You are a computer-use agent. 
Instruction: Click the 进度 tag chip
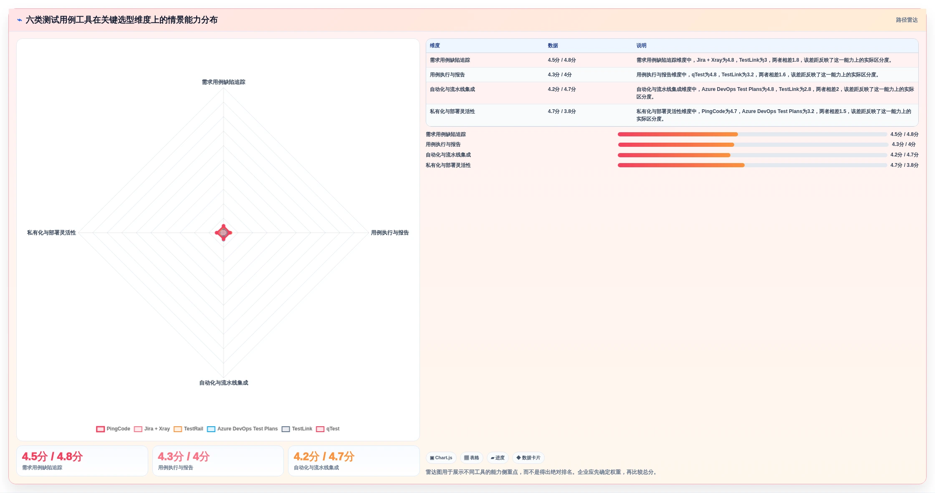pos(498,458)
